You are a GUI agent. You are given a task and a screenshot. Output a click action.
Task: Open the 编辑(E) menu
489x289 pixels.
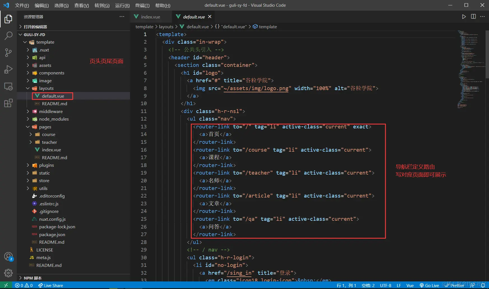pos(42,5)
